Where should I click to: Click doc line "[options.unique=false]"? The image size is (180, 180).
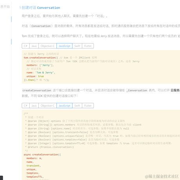(103, 136)
